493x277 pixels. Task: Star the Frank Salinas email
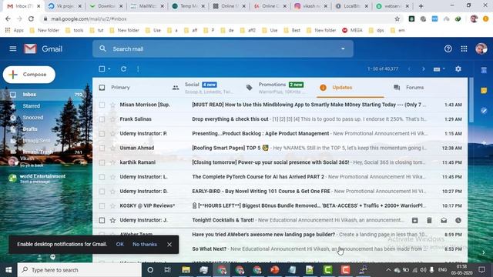(112, 119)
